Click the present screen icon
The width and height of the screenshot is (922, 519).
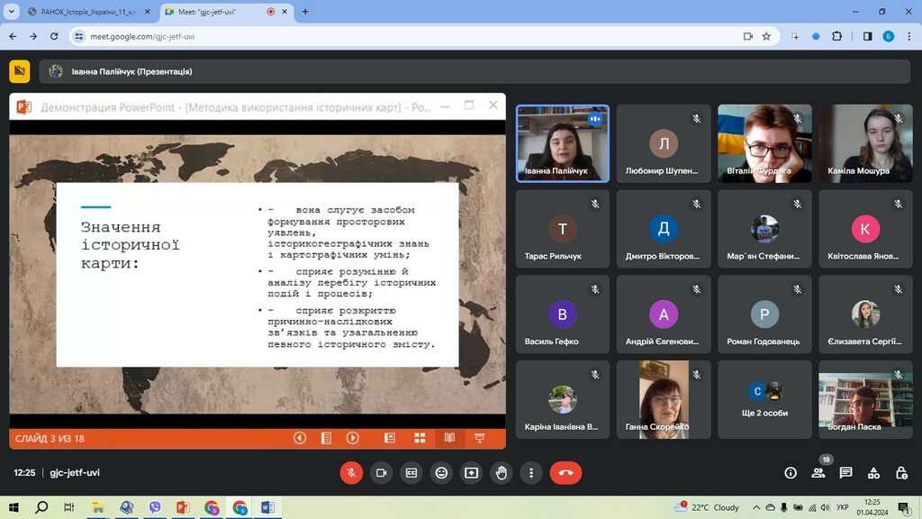471,472
